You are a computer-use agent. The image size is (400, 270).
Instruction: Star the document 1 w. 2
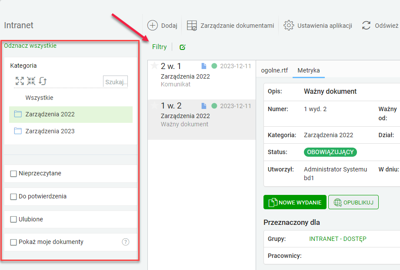[x=154, y=105]
